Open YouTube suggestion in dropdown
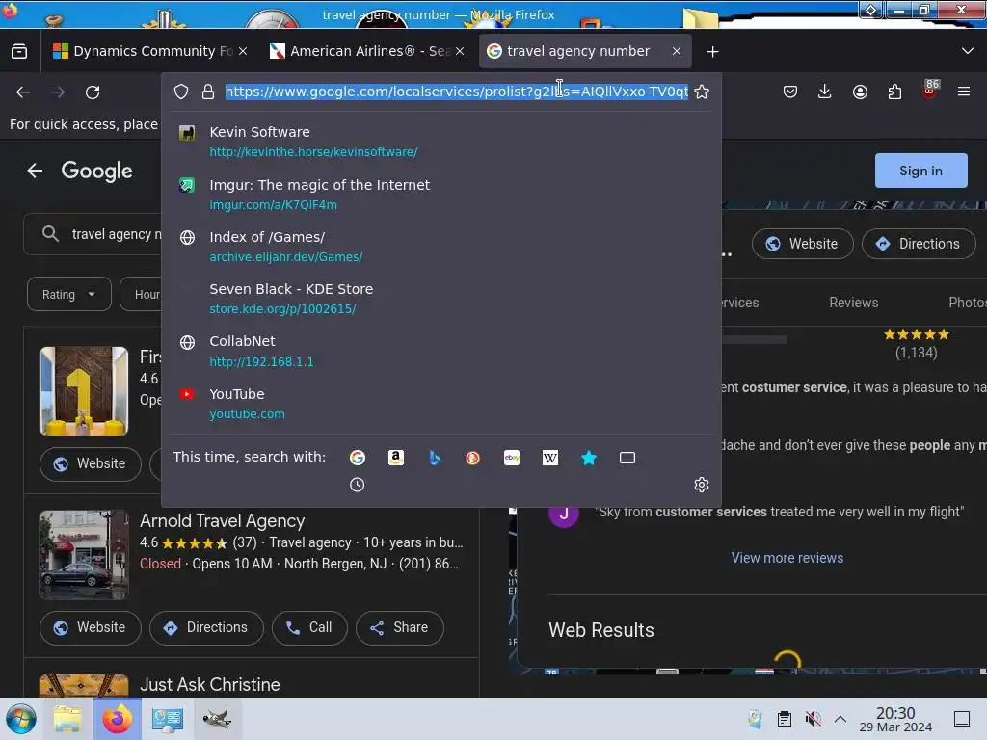This screenshot has width=987, height=740. click(440, 404)
